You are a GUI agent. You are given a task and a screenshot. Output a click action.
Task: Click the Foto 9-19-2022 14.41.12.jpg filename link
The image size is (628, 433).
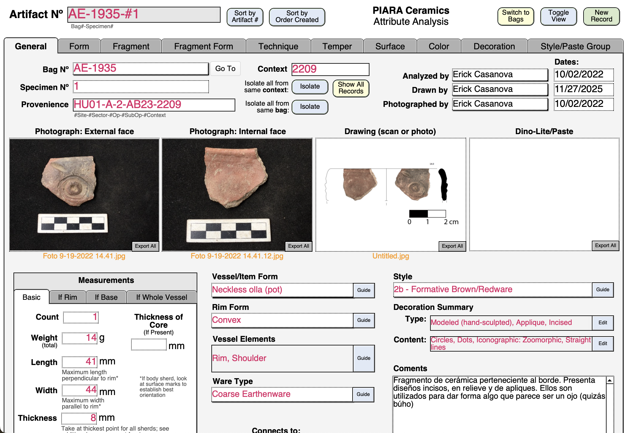pyautogui.click(x=237, y=256)
